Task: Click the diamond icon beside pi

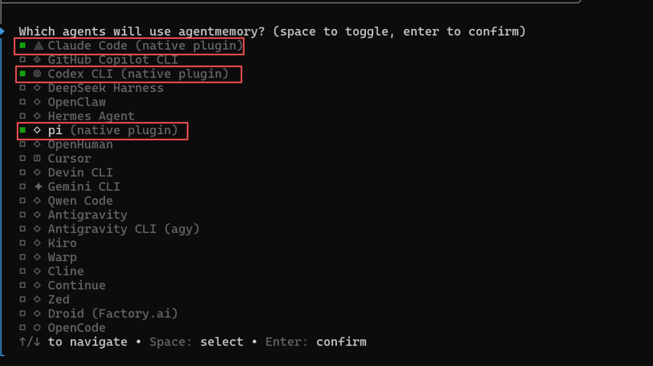Action: point(37,130)
